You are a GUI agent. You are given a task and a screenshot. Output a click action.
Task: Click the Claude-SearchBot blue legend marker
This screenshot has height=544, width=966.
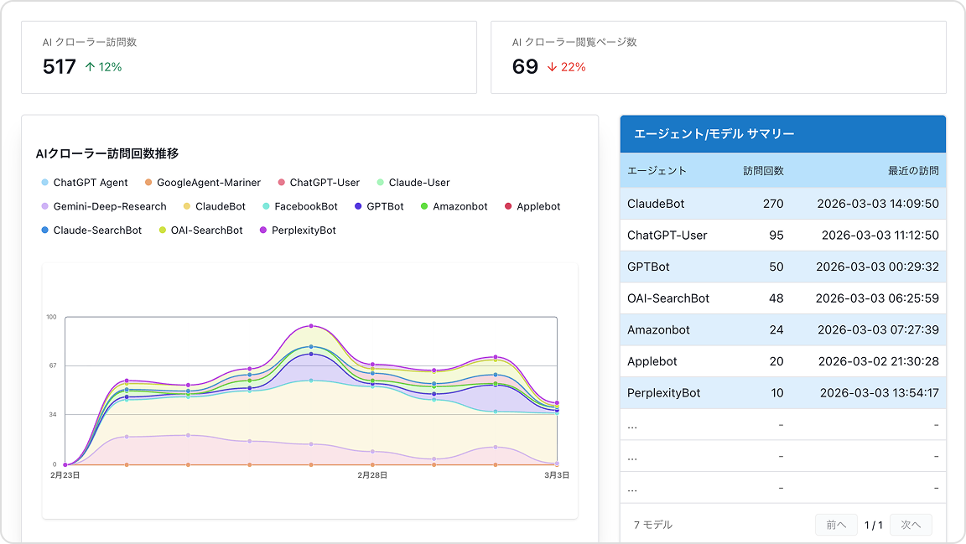(x=44, y=231)
